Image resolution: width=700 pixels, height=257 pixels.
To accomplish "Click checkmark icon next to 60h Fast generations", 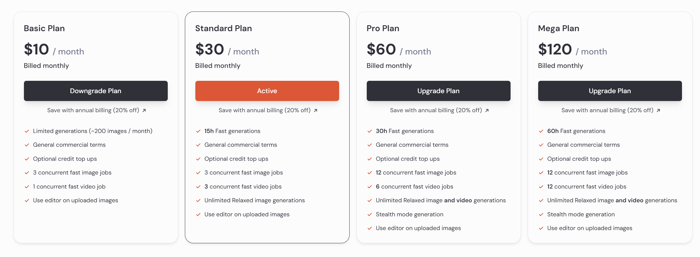I will [x=541, y=131].
